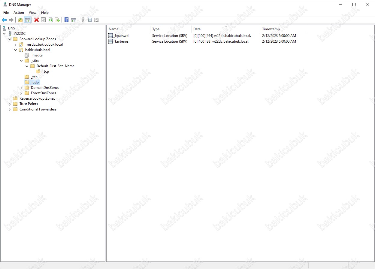Open the Help menu
Viewport: 375px width, 269px height.
(x=45, y=13)
